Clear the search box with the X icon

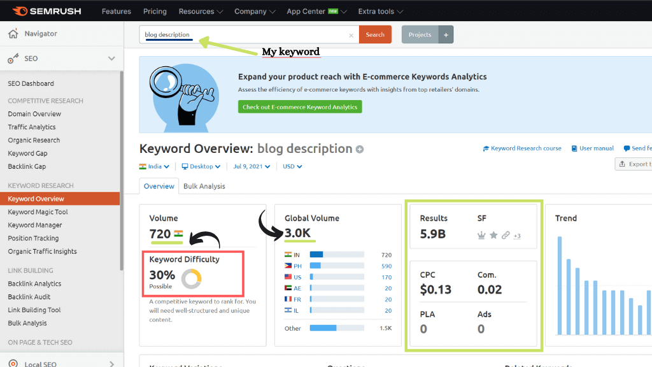coord(351,36)
